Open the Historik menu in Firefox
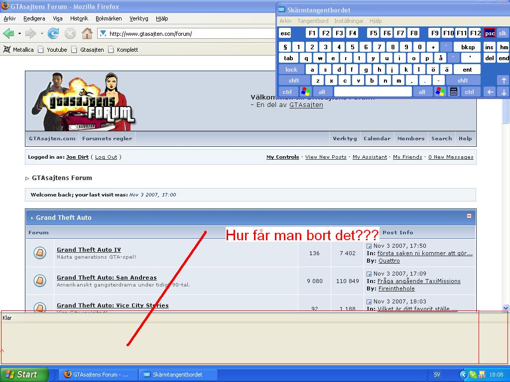 79,18
